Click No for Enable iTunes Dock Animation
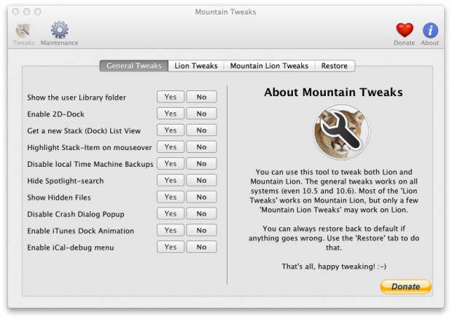The image size is (452, 319). [x=201, y=231]
